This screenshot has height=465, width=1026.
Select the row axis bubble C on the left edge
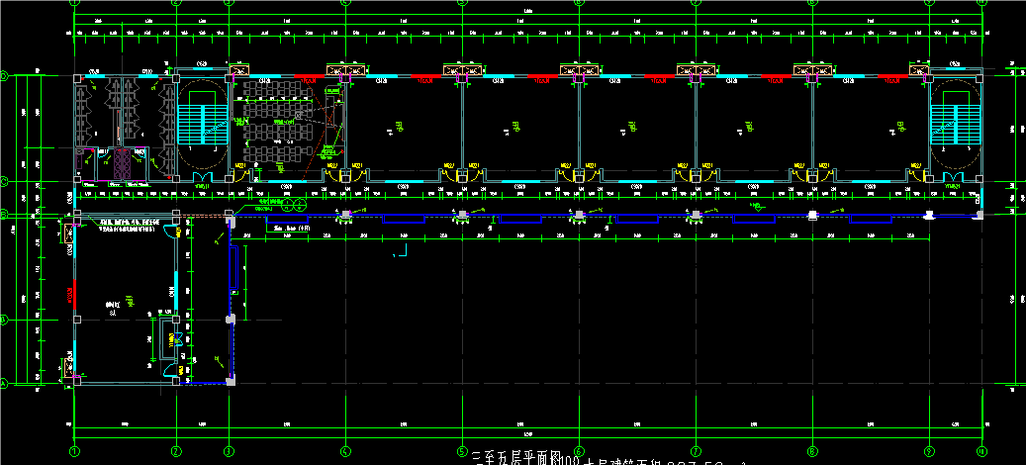click(x=3, y=181)
